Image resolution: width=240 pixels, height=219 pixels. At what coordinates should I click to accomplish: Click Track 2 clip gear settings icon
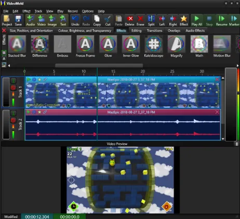pos(34,112)
